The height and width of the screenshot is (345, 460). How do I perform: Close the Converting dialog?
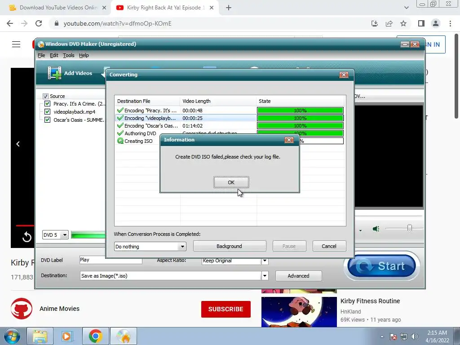[x=344, y=75]
